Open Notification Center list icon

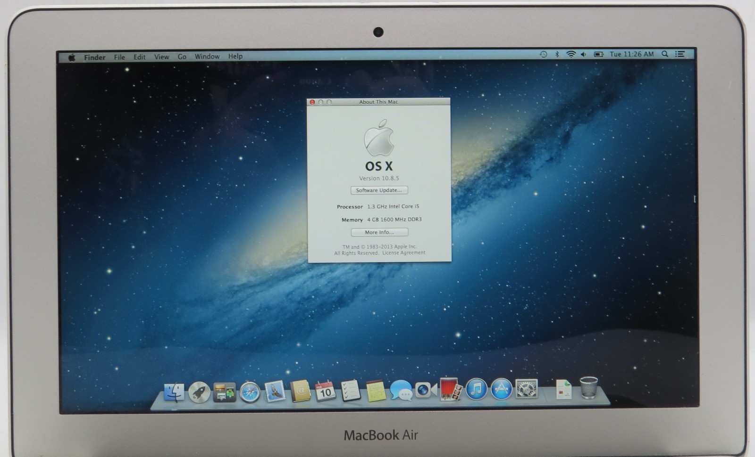tap(680, 54)
